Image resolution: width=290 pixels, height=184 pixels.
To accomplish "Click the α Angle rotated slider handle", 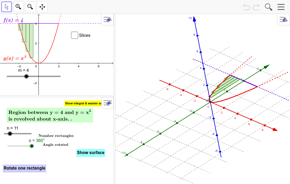I will coord(32,146).
